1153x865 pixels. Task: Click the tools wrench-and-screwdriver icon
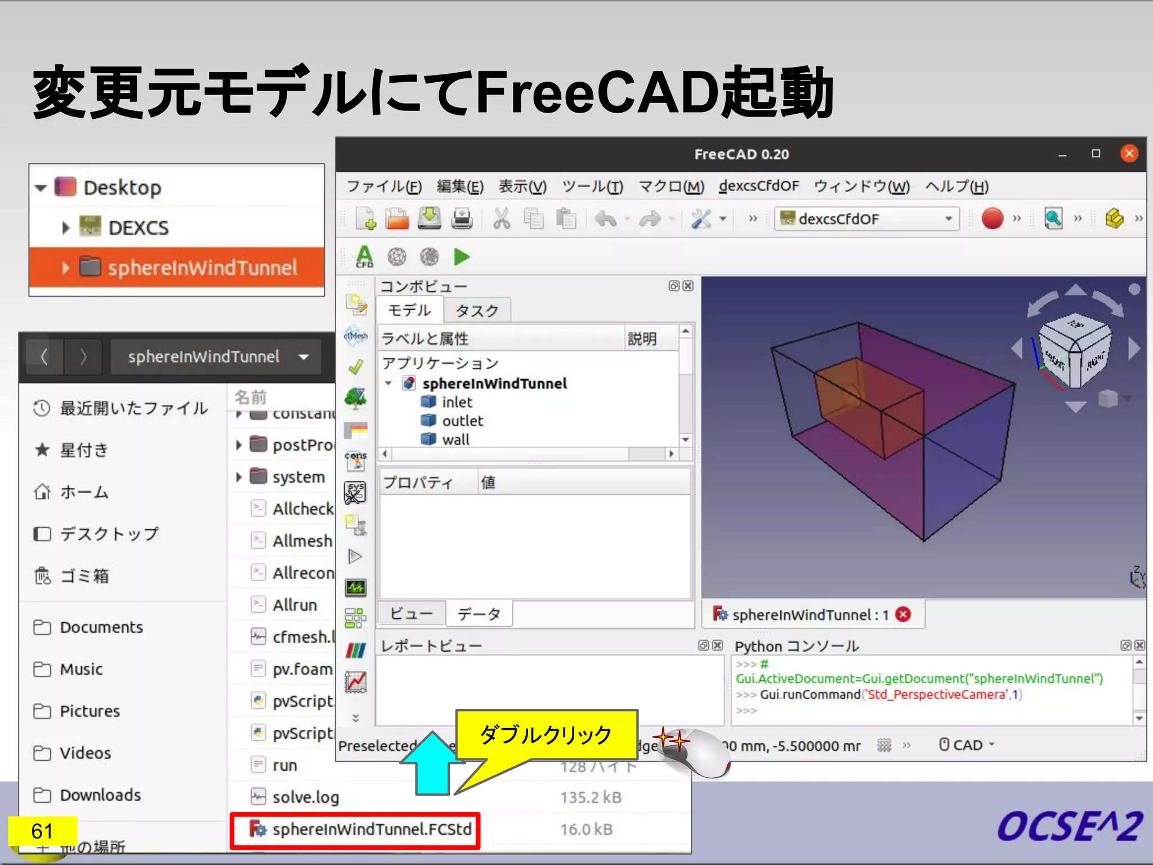[701, 219]
